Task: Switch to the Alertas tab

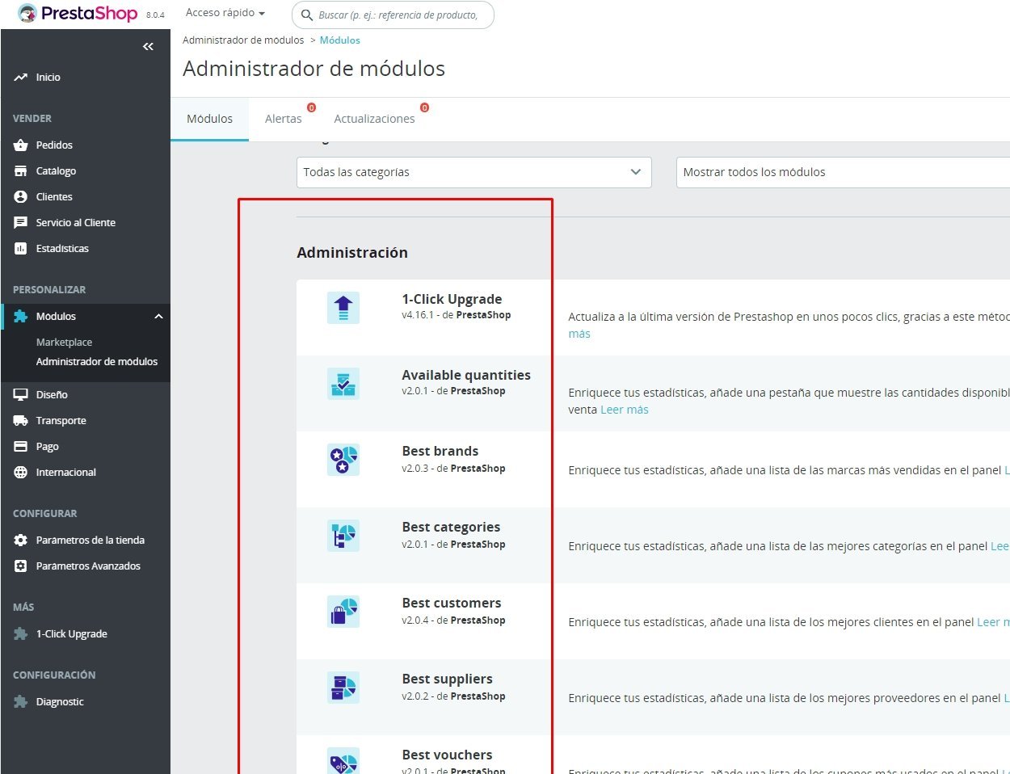Action: pos(284,119)
